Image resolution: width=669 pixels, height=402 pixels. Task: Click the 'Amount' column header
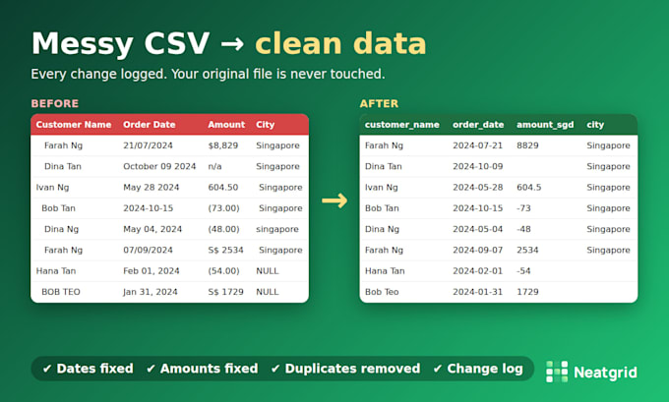(226, 125)
